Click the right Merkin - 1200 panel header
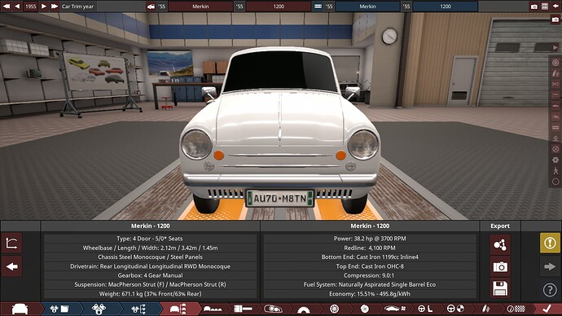Image resolution: width=562 pixels, height=316 pixels. (370, 226)
